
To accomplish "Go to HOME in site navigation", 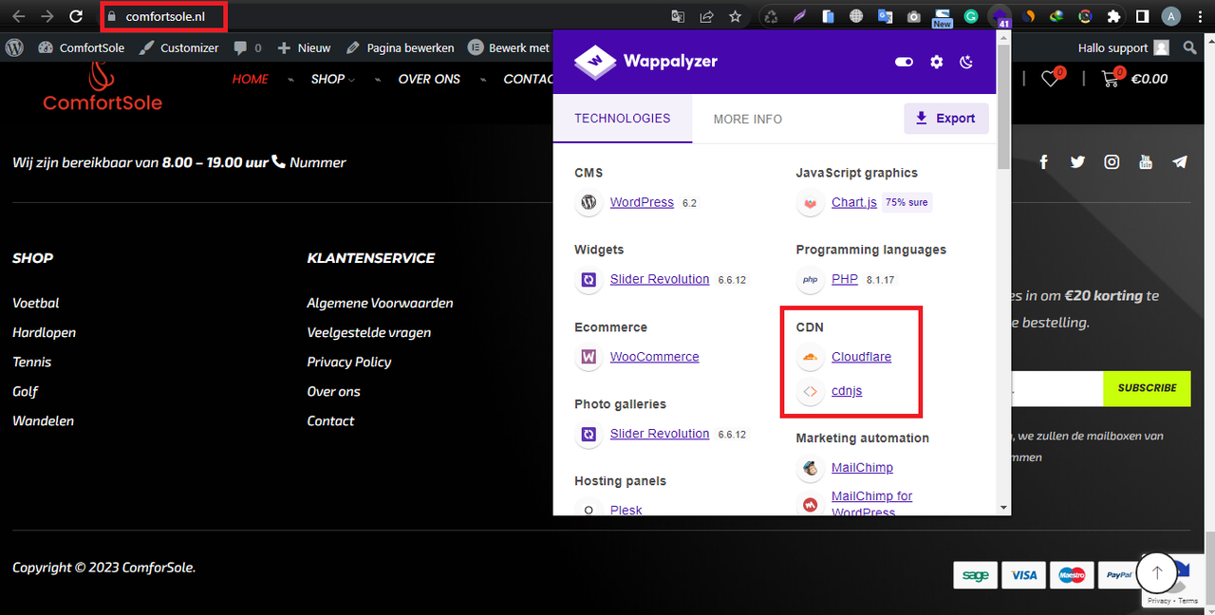I will [251, 79].
